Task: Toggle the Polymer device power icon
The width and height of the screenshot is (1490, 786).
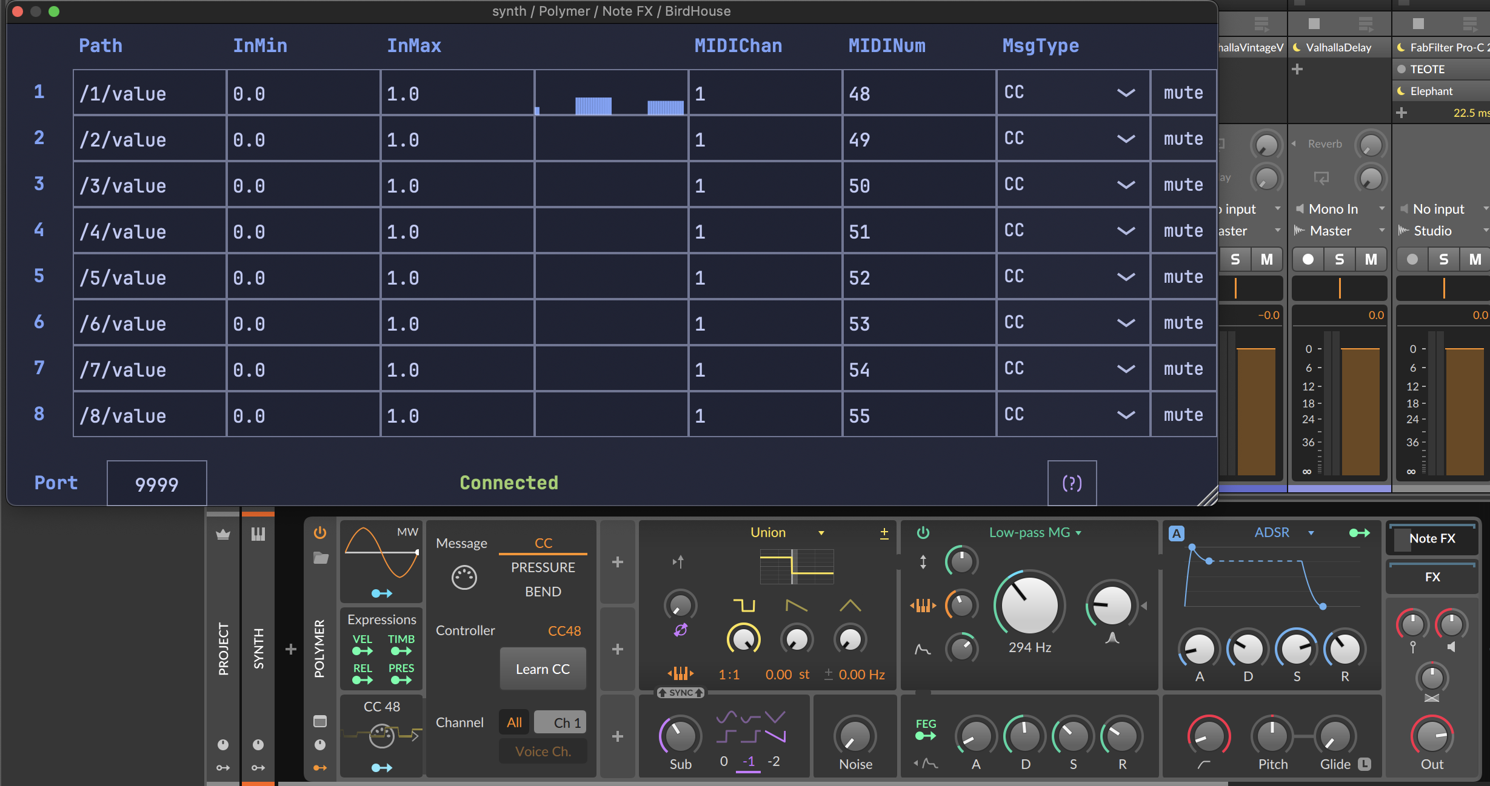Action: (320, 533)
